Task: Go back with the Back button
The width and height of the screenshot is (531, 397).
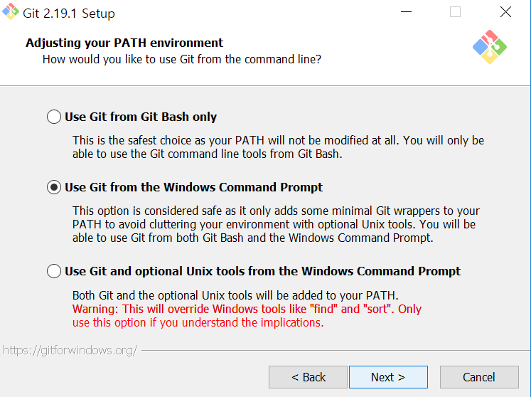Action: (x=308, y=377)
